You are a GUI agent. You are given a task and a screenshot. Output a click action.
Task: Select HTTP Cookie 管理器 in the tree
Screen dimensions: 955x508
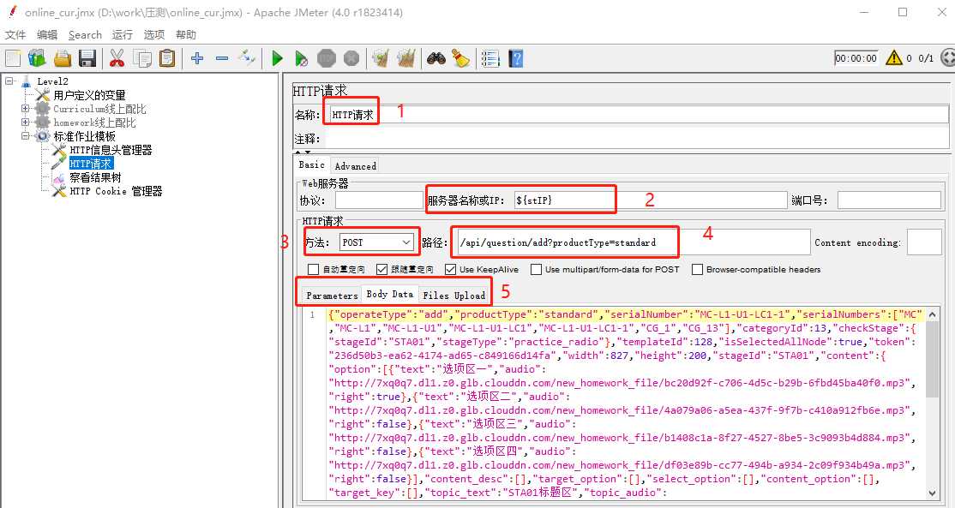(x=116, y=191)
